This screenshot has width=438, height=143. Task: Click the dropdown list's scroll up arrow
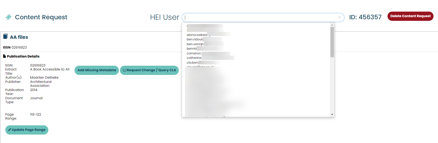[x=332, y=25]
